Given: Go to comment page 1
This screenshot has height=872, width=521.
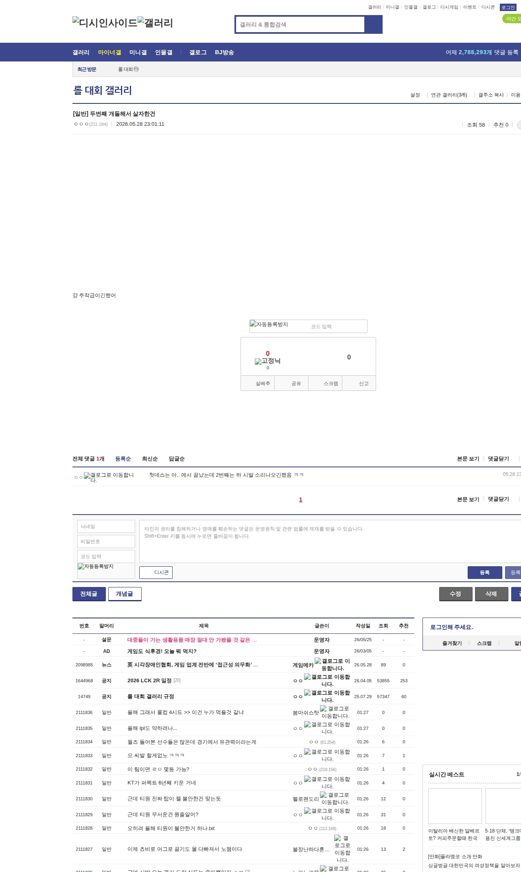Looking at the screenshot, I should pyautogui.click(x=301, y=500).
